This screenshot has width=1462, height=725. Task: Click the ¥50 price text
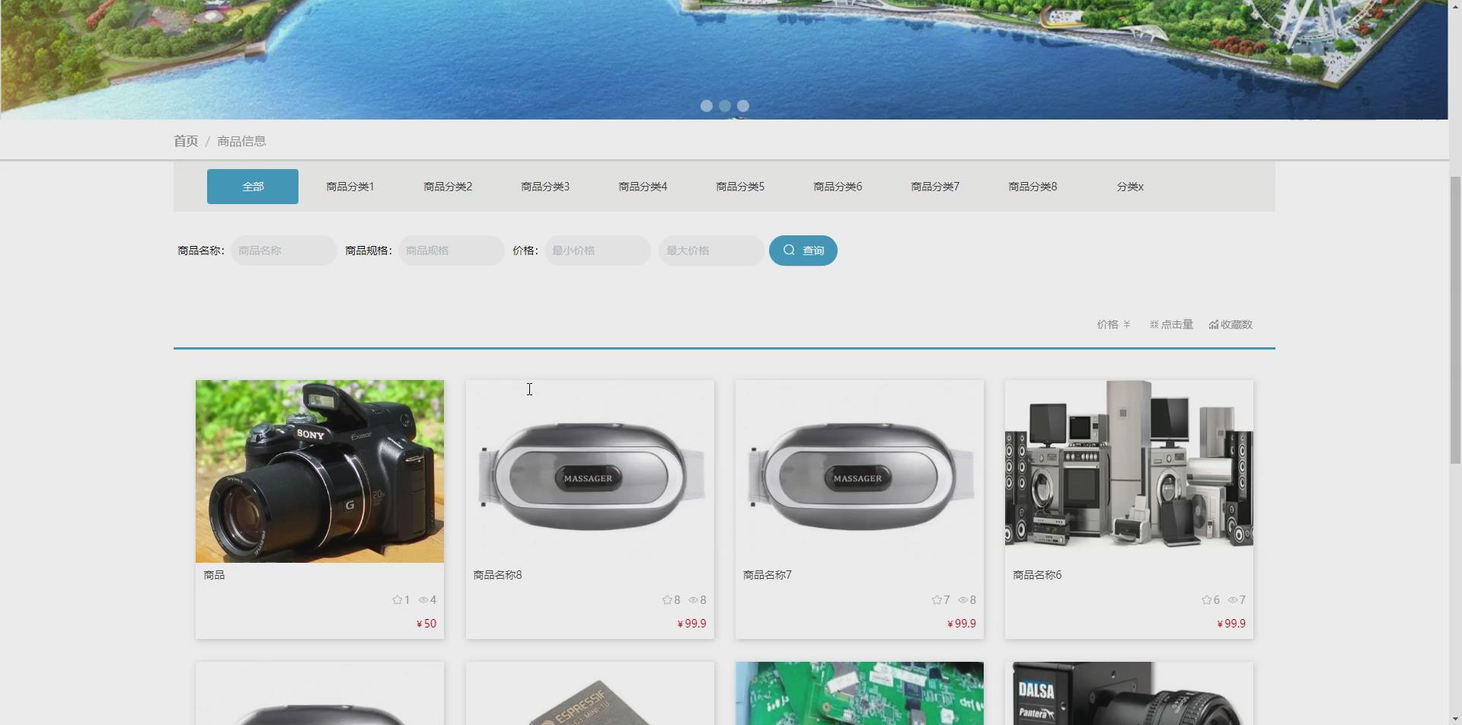pyautogui.click(x=426, y=624)
